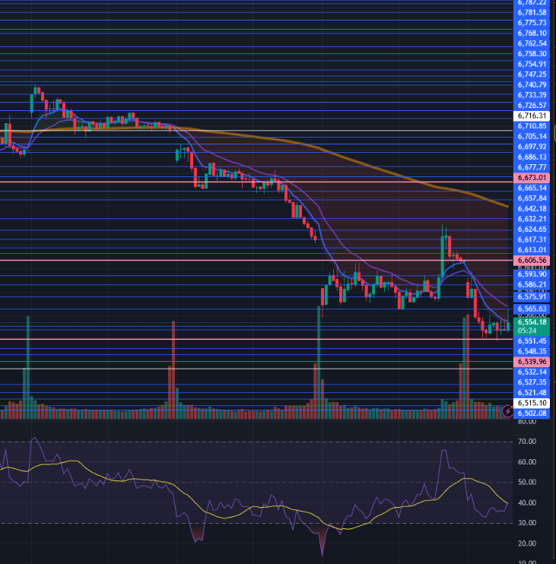Click the 6,775.73 price level label

coord(532,23)
